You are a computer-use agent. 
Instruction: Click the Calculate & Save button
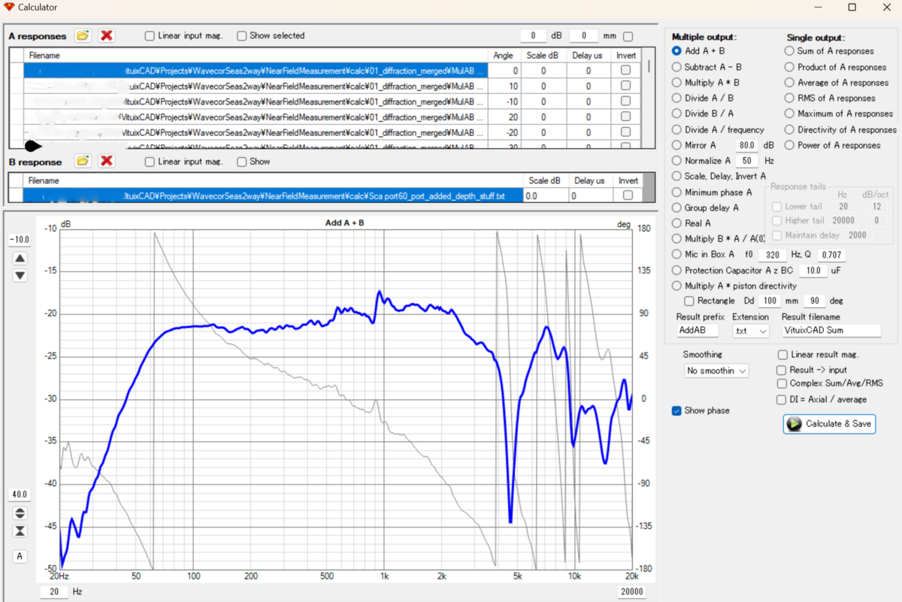829,424
